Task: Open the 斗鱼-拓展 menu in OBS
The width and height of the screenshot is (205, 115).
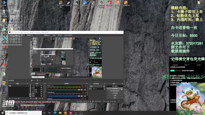Action: tap(68, 35)
